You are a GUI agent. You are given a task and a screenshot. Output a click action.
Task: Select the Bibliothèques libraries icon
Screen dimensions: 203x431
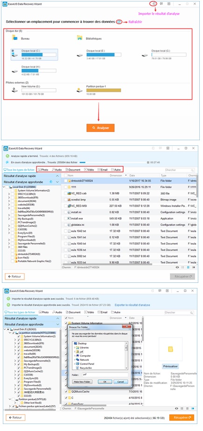click(x=80, y=38)
